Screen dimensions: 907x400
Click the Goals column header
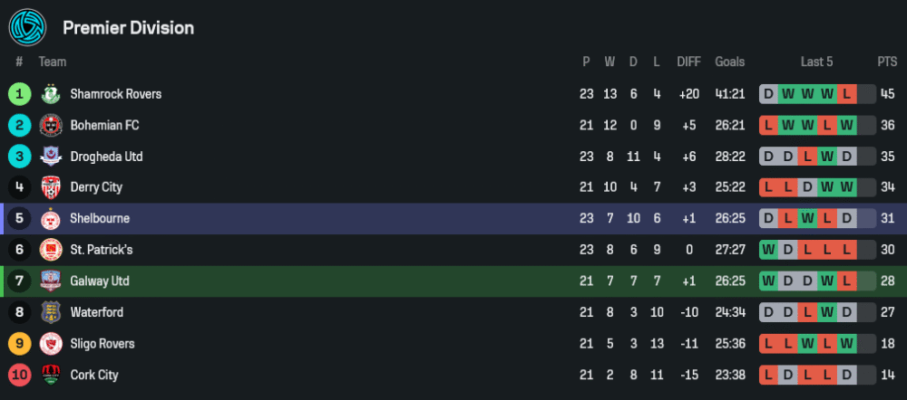(x=729, y=62)
